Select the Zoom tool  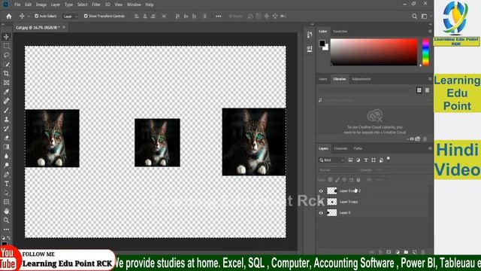coord(6,220)
